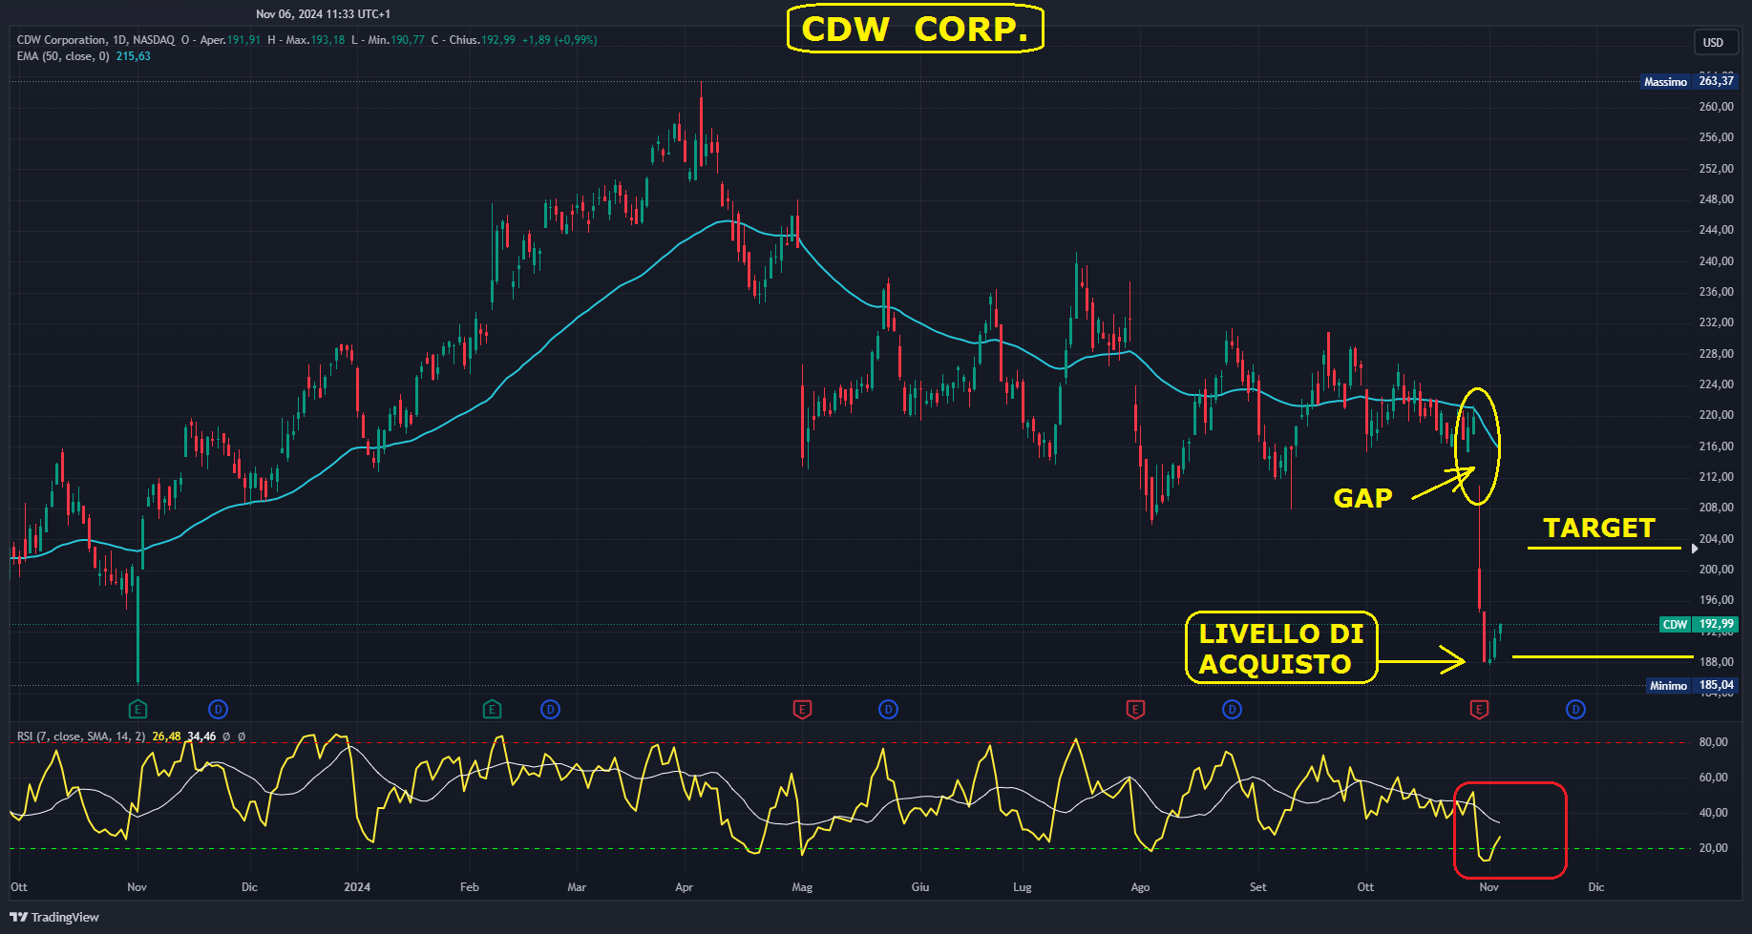Open the green earnings marker near Feb 2024
This screenshot has width=1752, height=934.
point(492,709)
